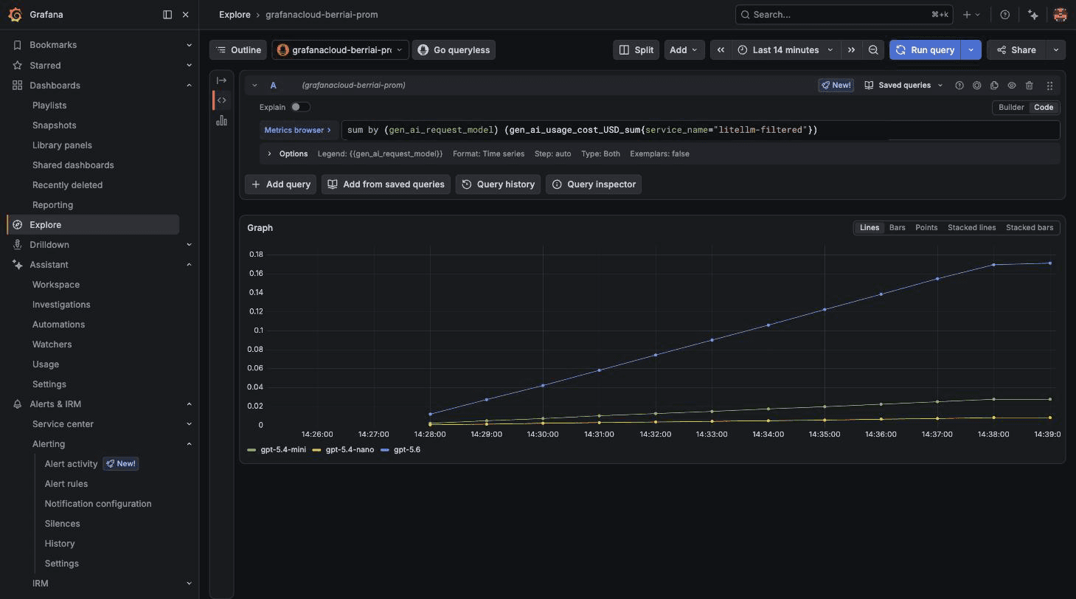Click the Run query button
Image resolution: width=1076 pixels, height=599 pixels.
[926, 50]
